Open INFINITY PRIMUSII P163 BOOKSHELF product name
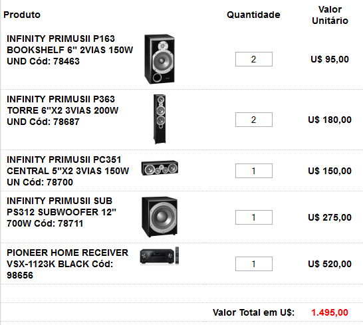This screenshot has width=363, height=325. click(70, 50)
